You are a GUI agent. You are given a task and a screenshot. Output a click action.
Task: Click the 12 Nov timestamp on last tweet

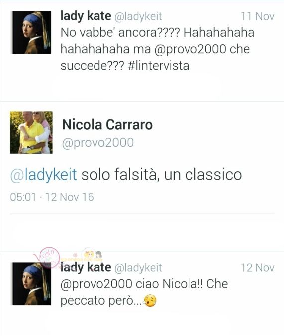click(258, 268)
